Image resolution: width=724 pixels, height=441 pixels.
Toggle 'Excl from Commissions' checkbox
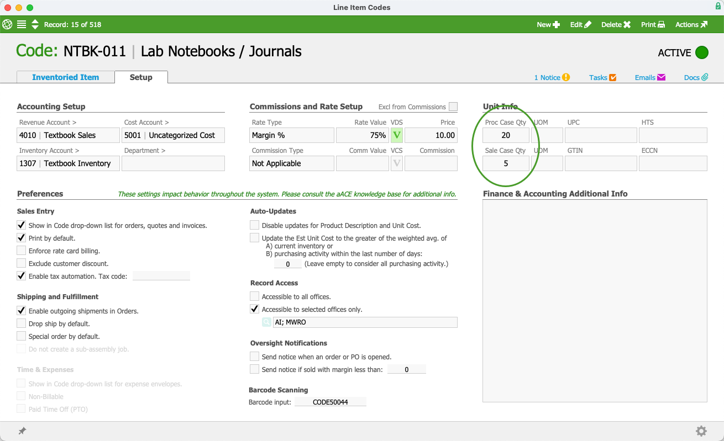453,107
